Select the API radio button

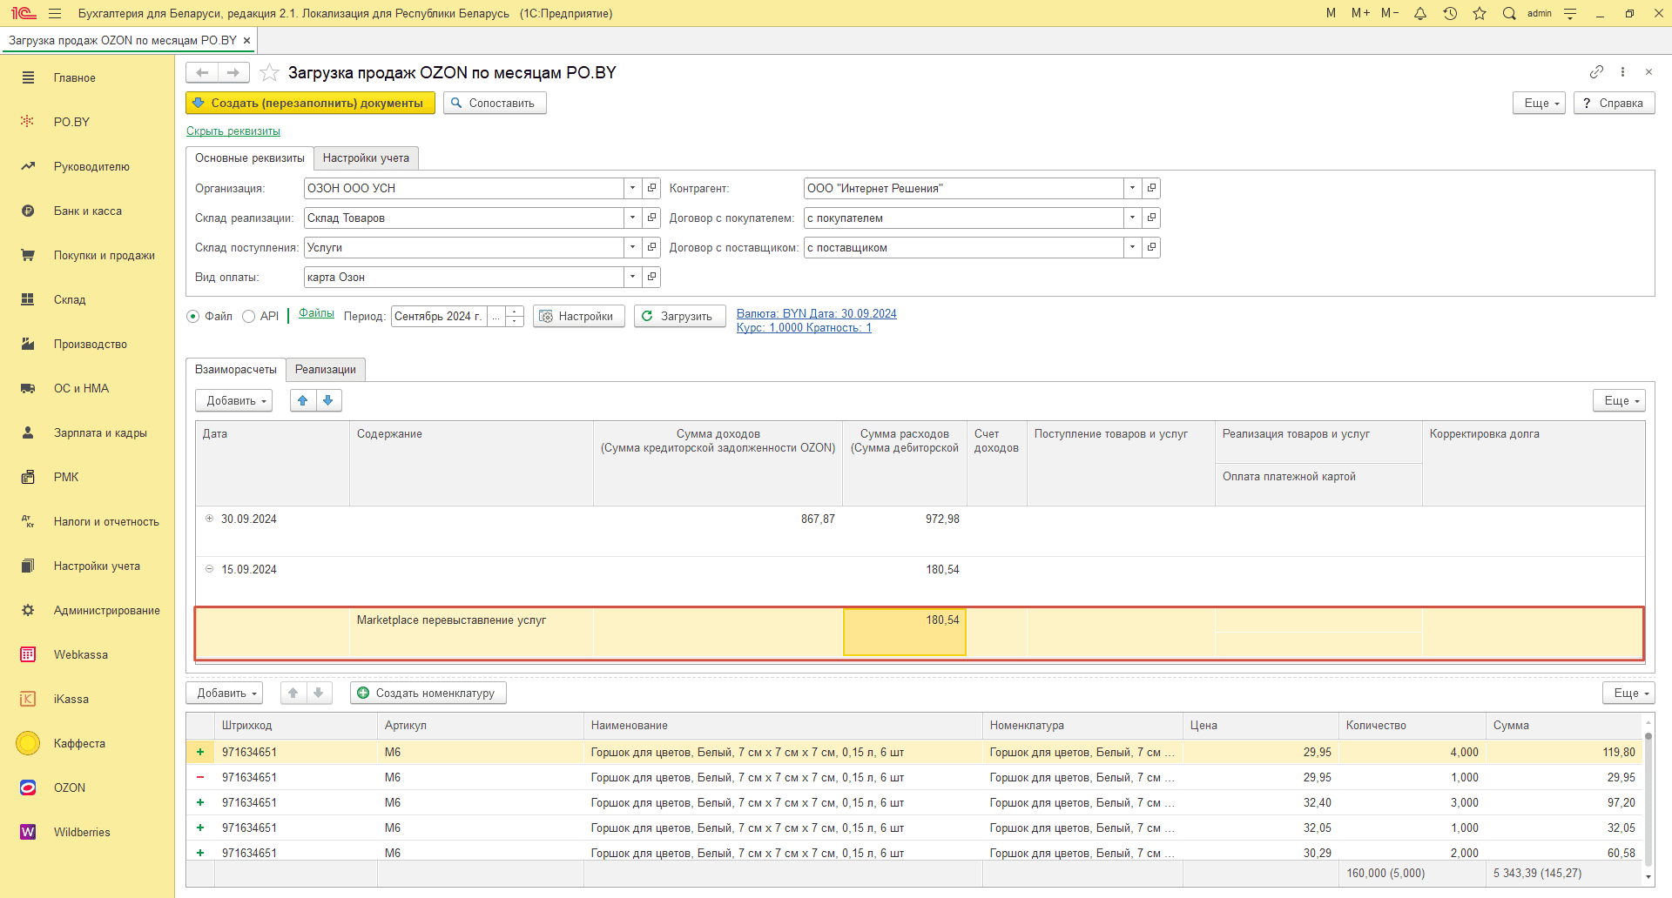tap(248, 316)
